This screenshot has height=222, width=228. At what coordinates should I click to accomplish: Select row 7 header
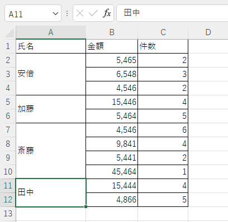pyautogui.click(x=8, y=130)
